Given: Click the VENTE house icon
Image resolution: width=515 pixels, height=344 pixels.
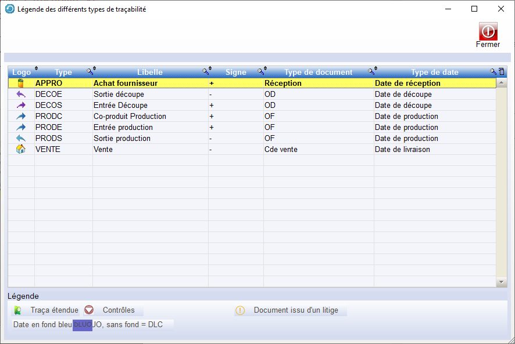Looking at the screenshot, I should [21, 150].
